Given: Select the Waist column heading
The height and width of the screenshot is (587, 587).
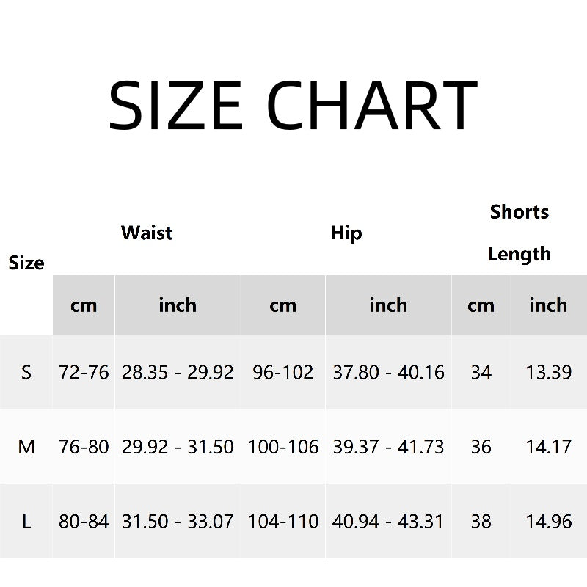Looking at the screenshot, I should tap(147, 233).
